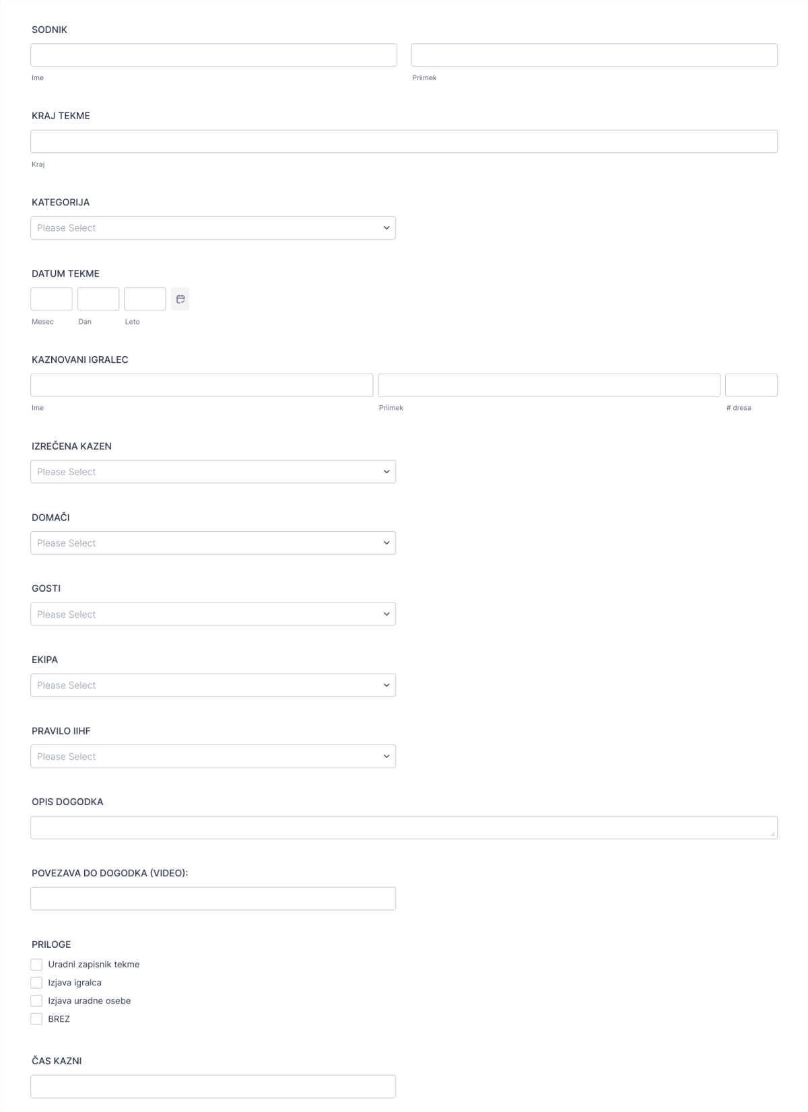Image resolution: width=808 pixels, height=1112 pixels.
Task: Open the KATEGORIJA dropdown
Action: click(x=213, y=227)
